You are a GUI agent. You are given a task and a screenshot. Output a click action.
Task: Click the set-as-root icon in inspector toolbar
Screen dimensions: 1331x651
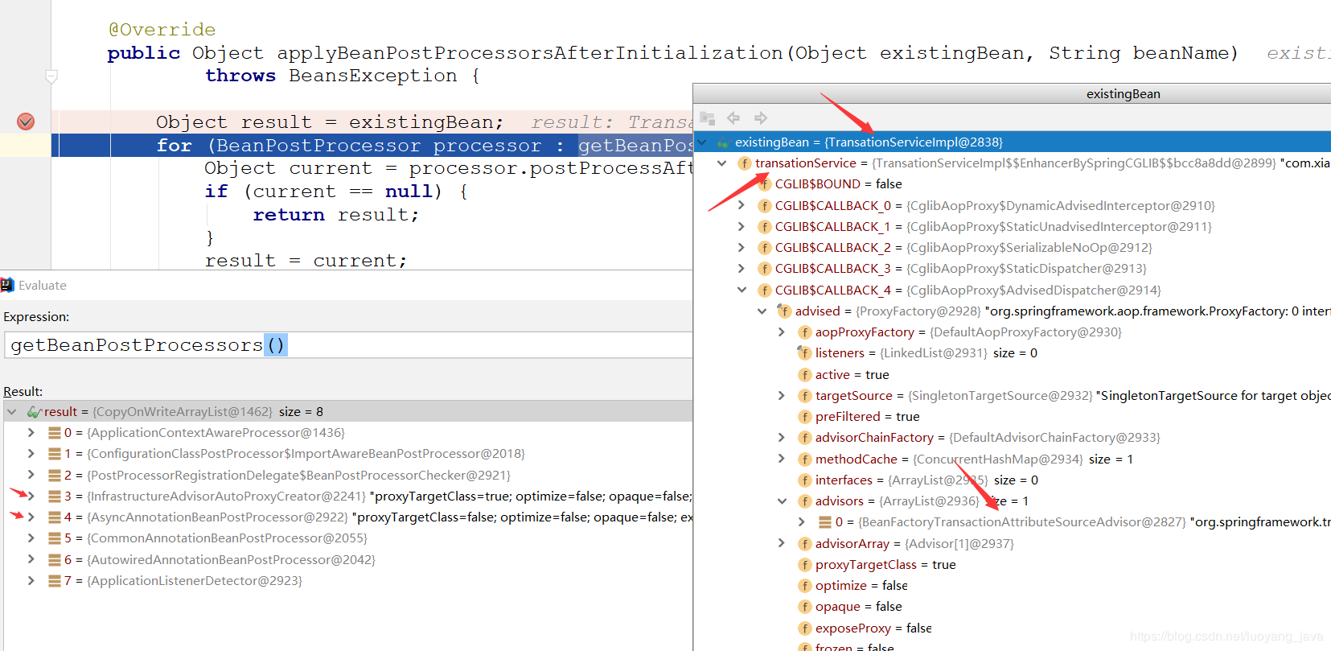(x=708, y=118)
